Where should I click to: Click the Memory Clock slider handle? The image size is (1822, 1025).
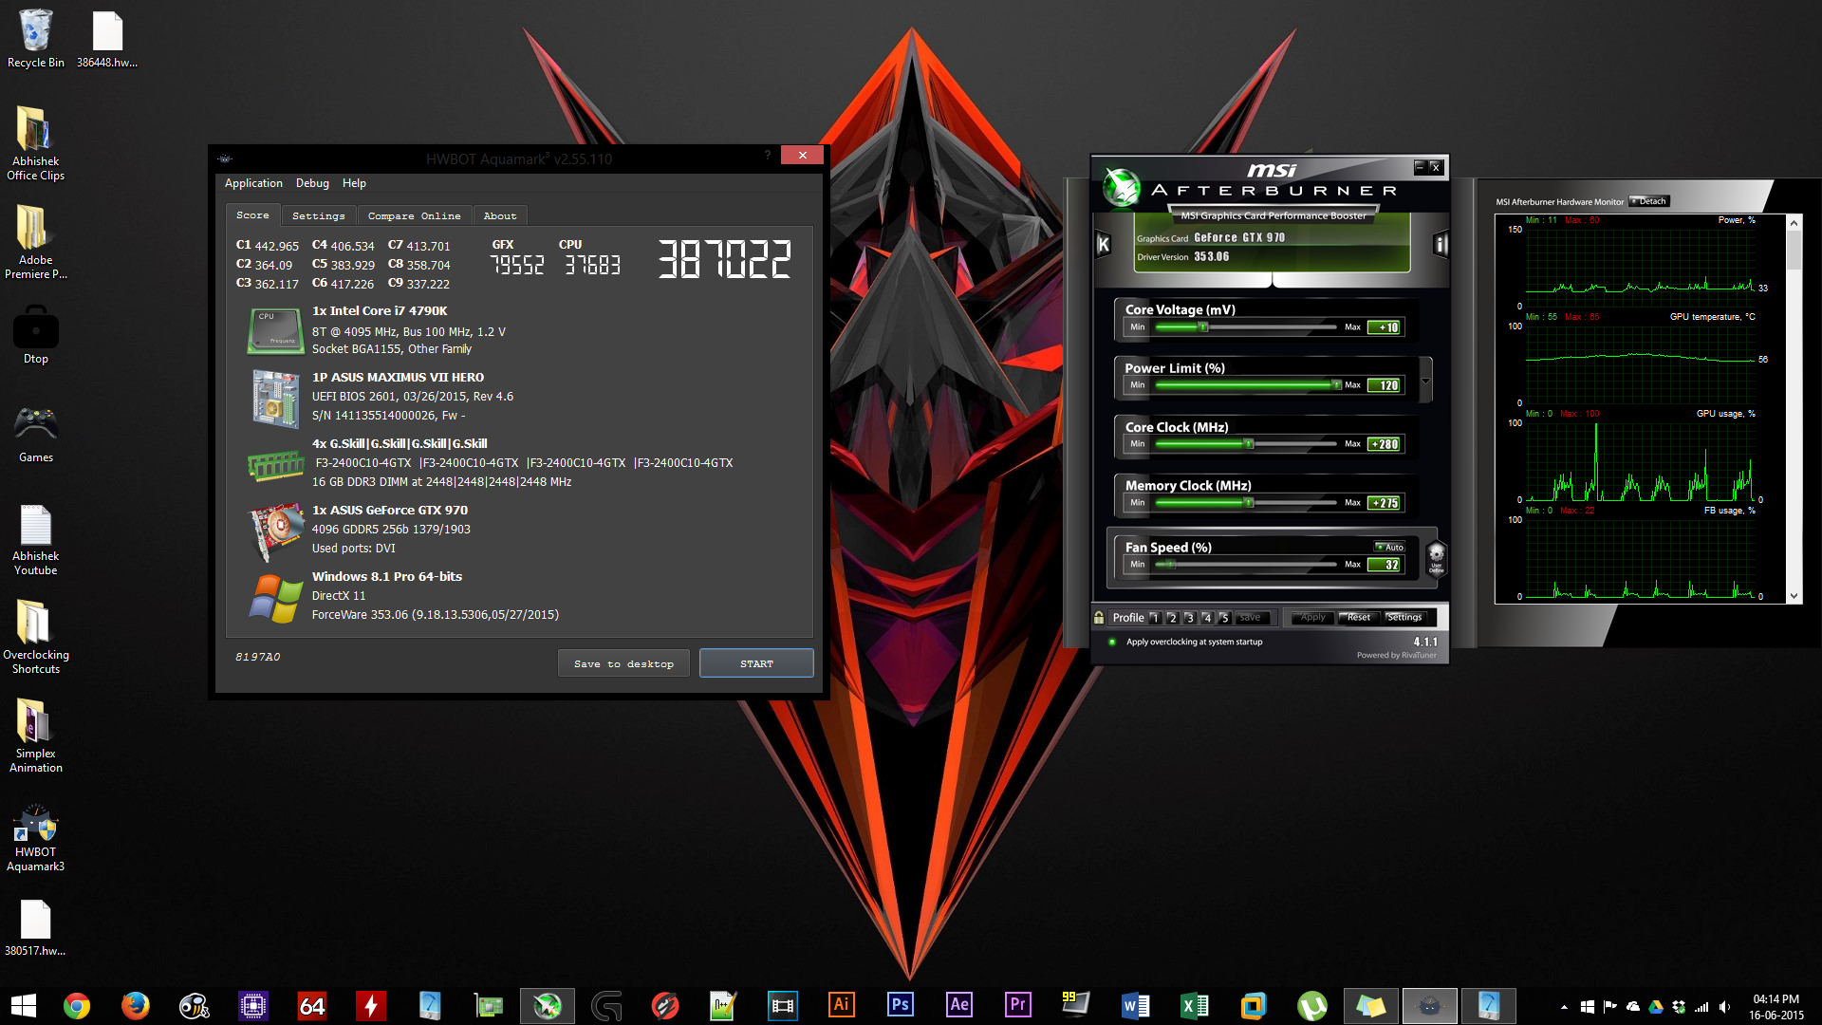click(x=1249, y=503)
